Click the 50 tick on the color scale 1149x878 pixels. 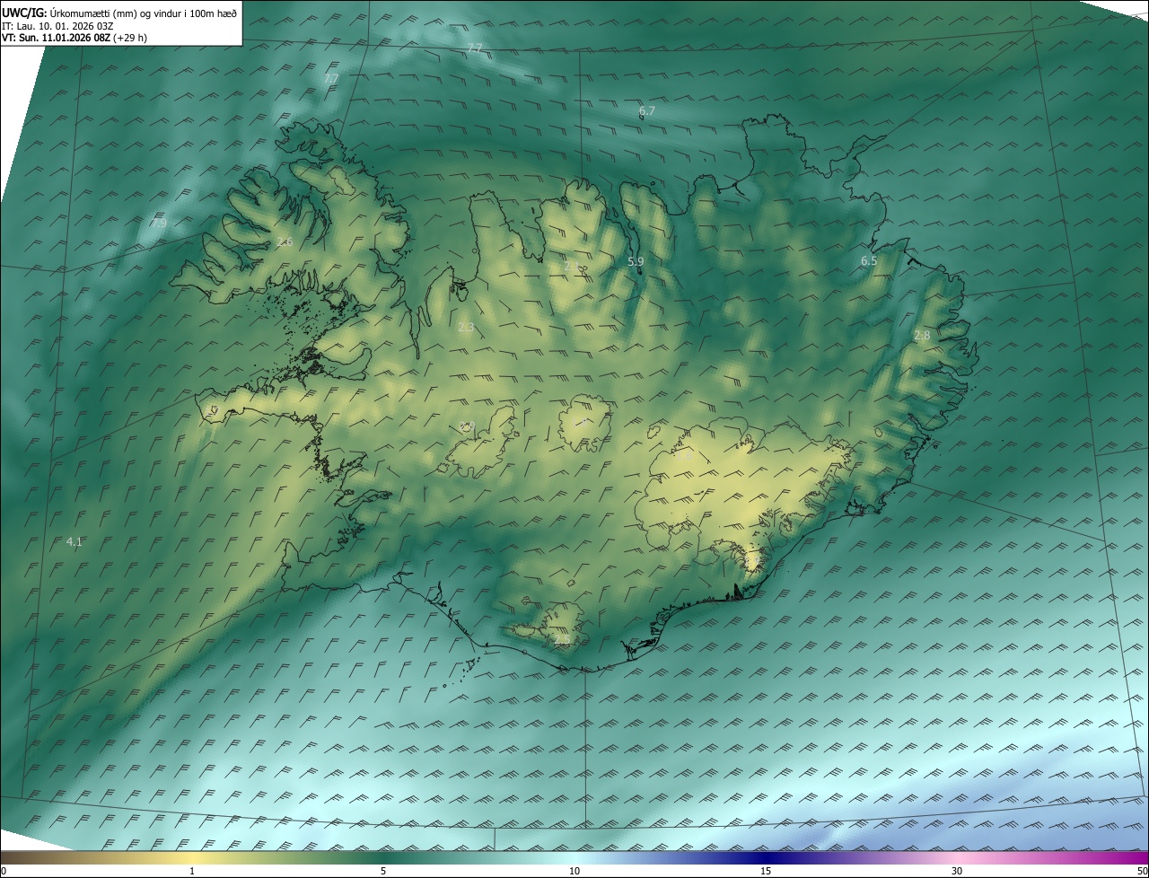tap(1142, 871)
